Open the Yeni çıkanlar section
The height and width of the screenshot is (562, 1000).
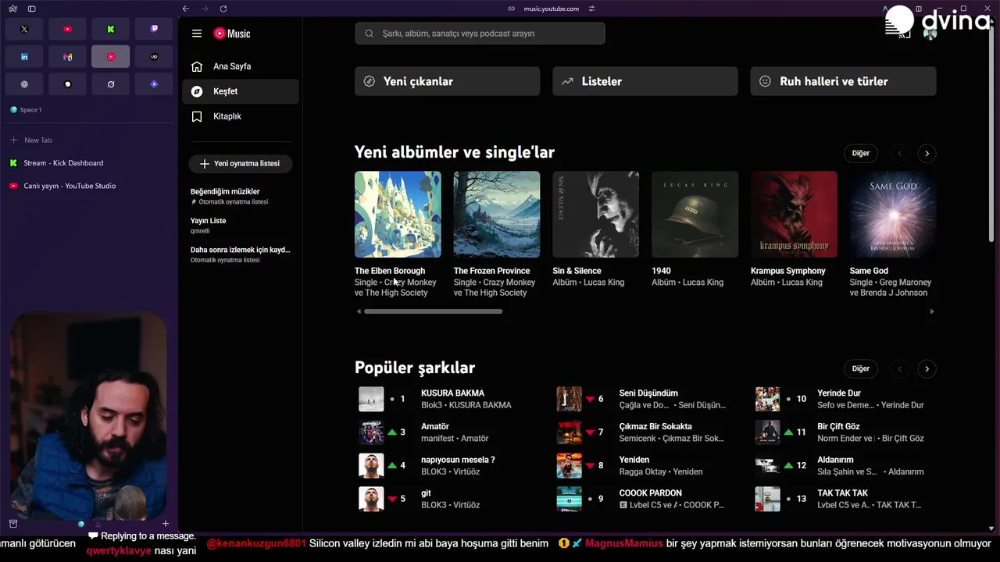[447, 81]
